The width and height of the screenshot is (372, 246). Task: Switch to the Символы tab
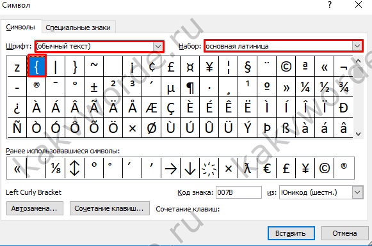coord(20,27)
